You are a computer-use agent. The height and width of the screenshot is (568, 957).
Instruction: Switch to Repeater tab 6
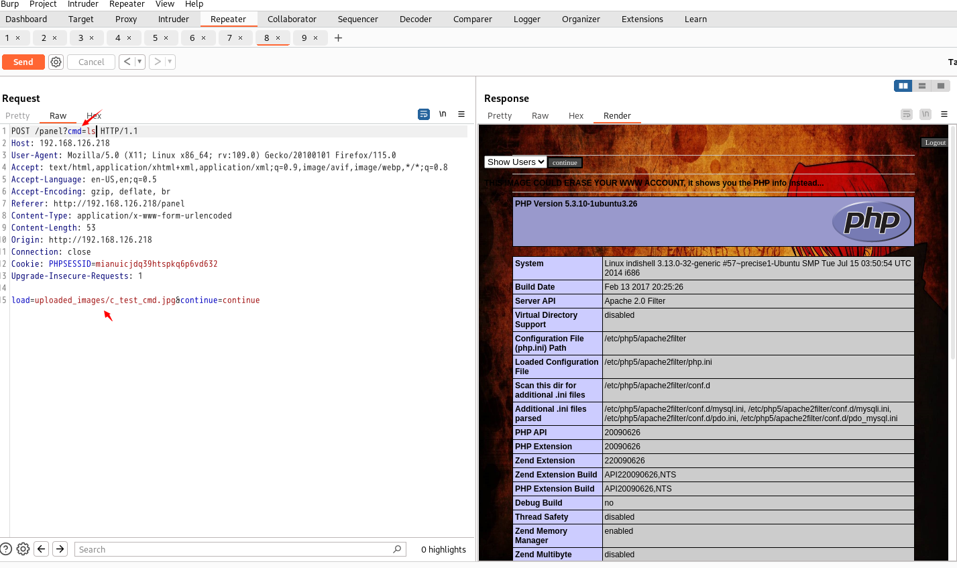click(192, 38)
